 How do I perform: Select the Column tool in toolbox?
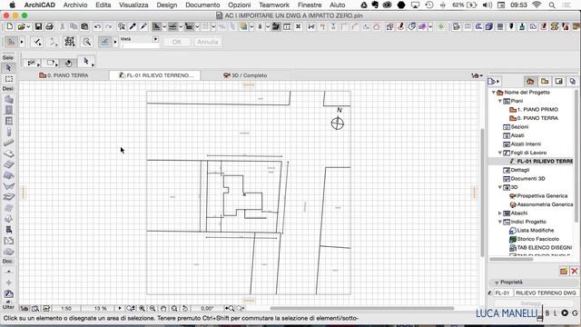pos(8,132)
